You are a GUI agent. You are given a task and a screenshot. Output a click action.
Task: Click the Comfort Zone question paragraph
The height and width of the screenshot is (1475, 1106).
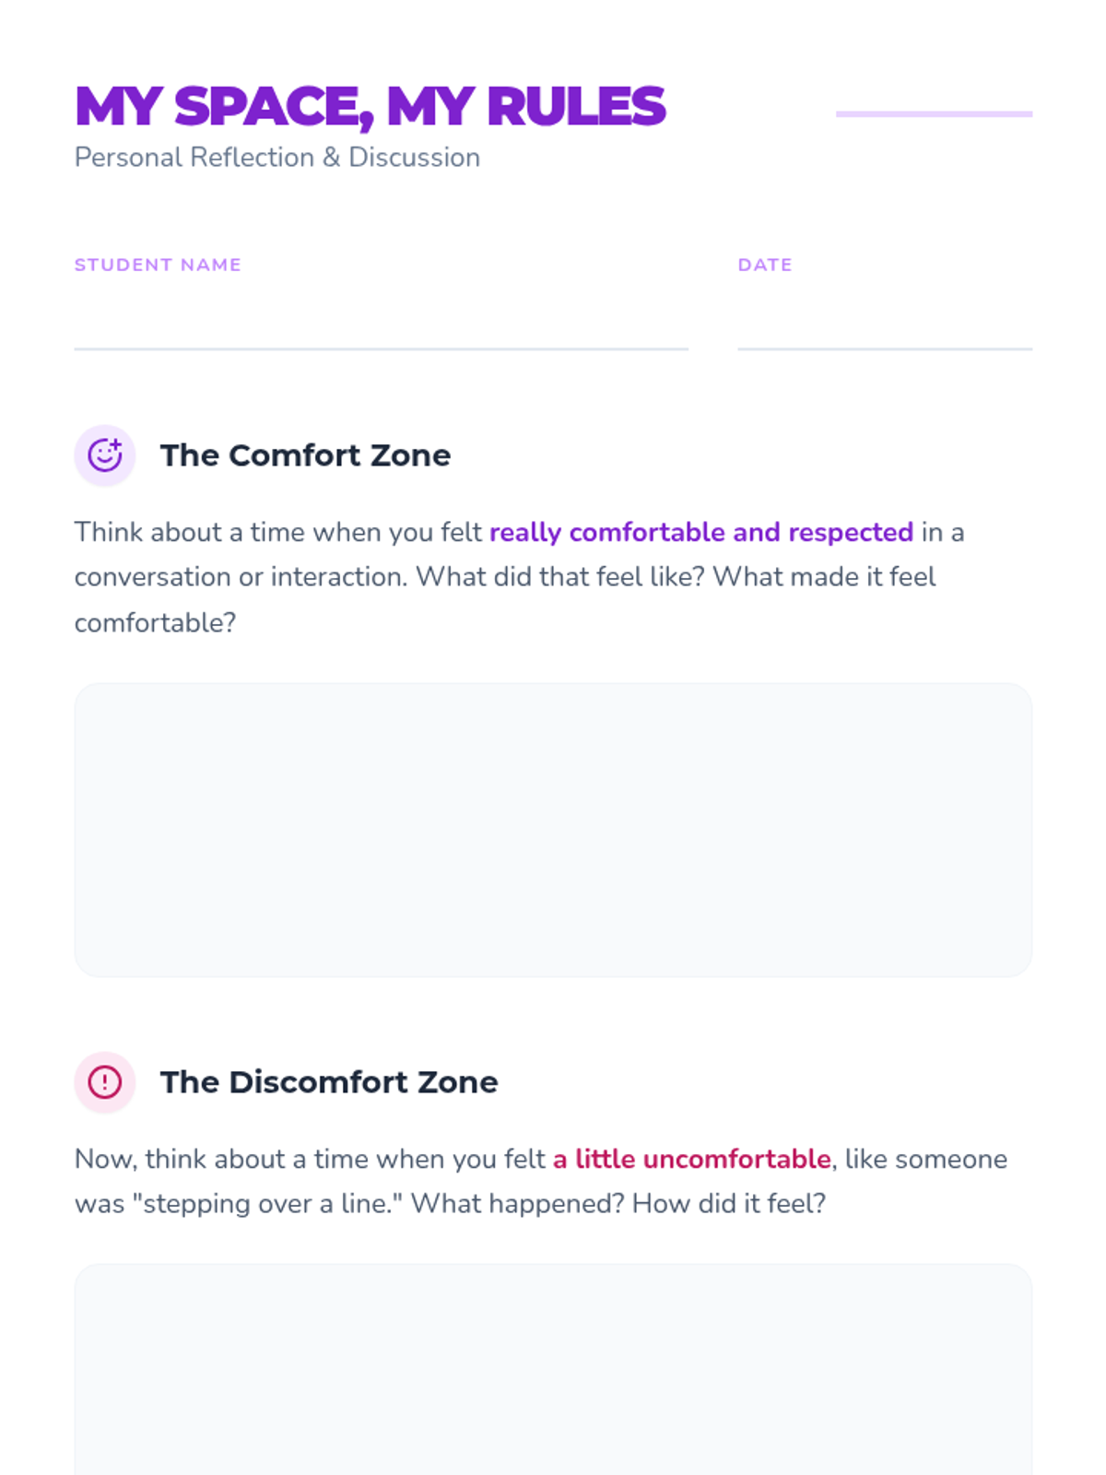(520, 577)
